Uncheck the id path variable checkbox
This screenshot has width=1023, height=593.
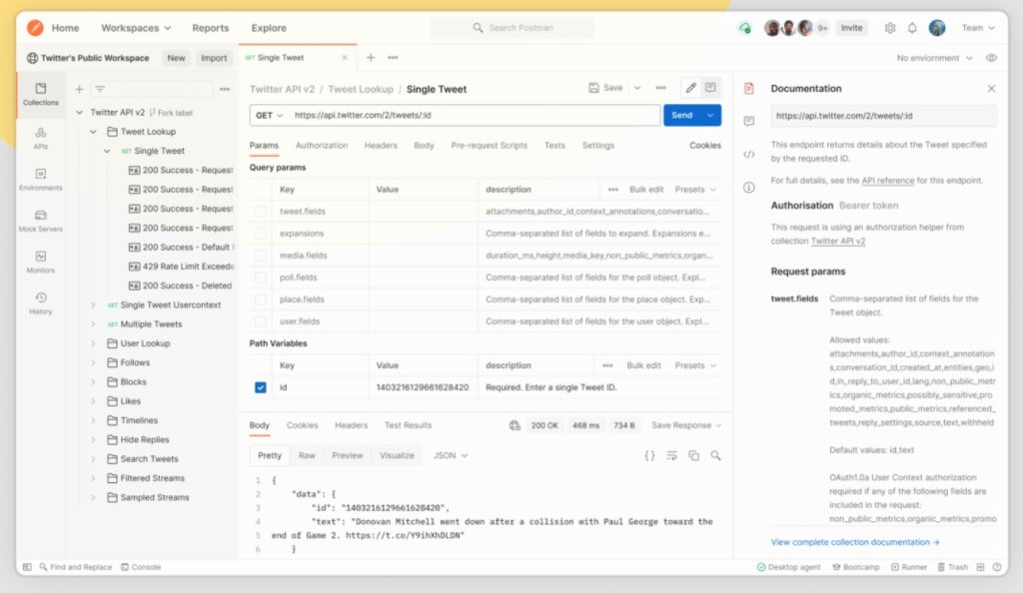[x=261, y=387]
